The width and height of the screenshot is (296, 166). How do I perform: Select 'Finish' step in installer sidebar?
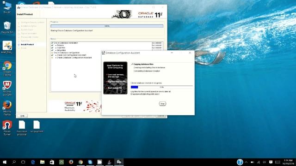tap(24, 48)
